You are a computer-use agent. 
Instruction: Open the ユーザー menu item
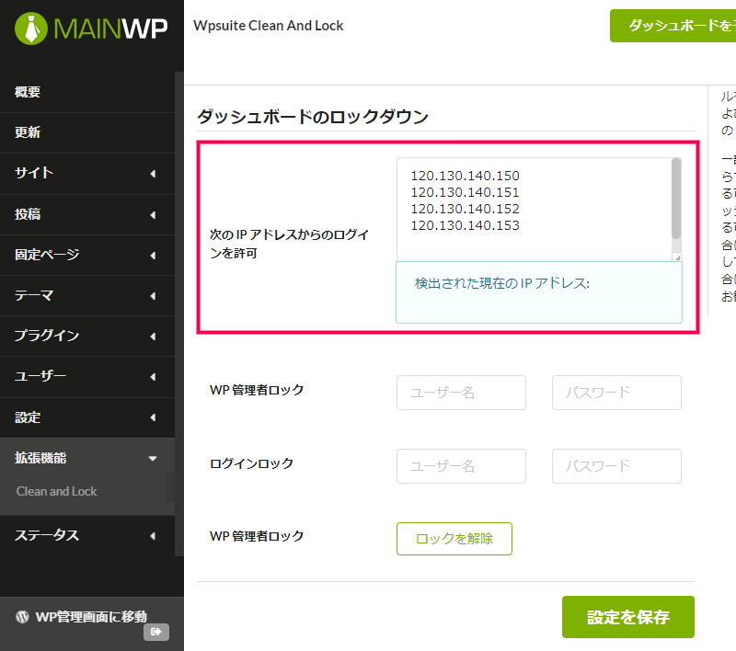(x=87, y=377)
